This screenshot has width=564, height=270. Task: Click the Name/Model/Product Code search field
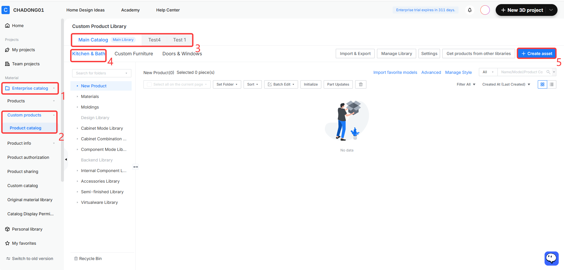tap(522, 72)
